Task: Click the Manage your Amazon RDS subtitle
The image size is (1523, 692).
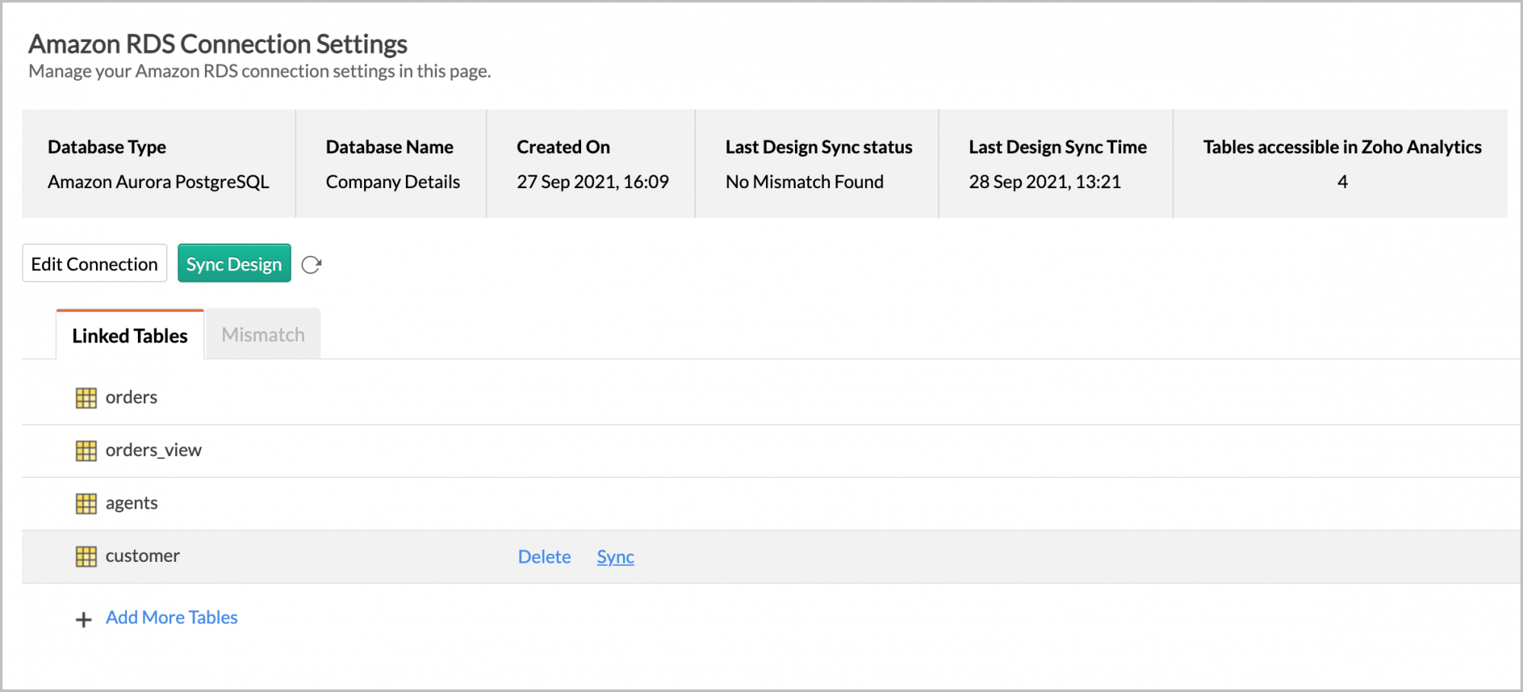Action: pos(260,72)
